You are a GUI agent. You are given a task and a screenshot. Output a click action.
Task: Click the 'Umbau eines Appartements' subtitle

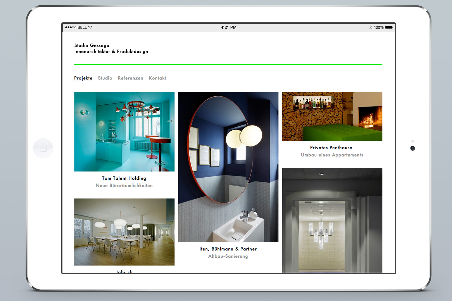[x=332, y=155]
